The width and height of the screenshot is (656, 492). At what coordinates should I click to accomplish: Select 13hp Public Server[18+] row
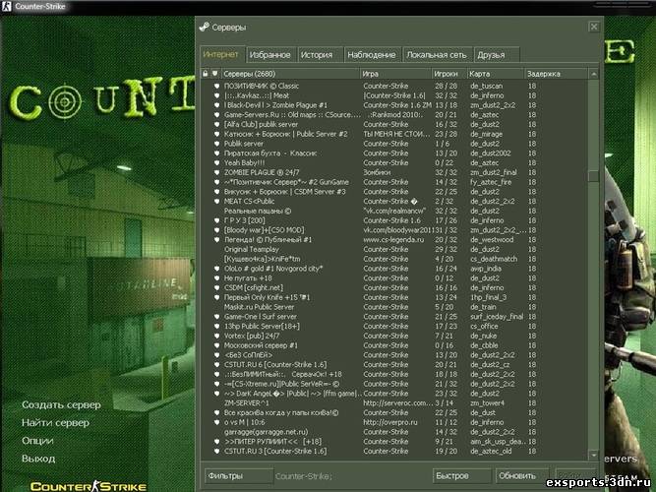(394, 326)
